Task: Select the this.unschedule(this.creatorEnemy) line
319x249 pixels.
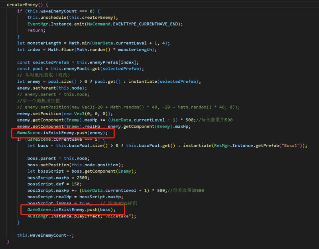Action: click(x=73, y=17)
